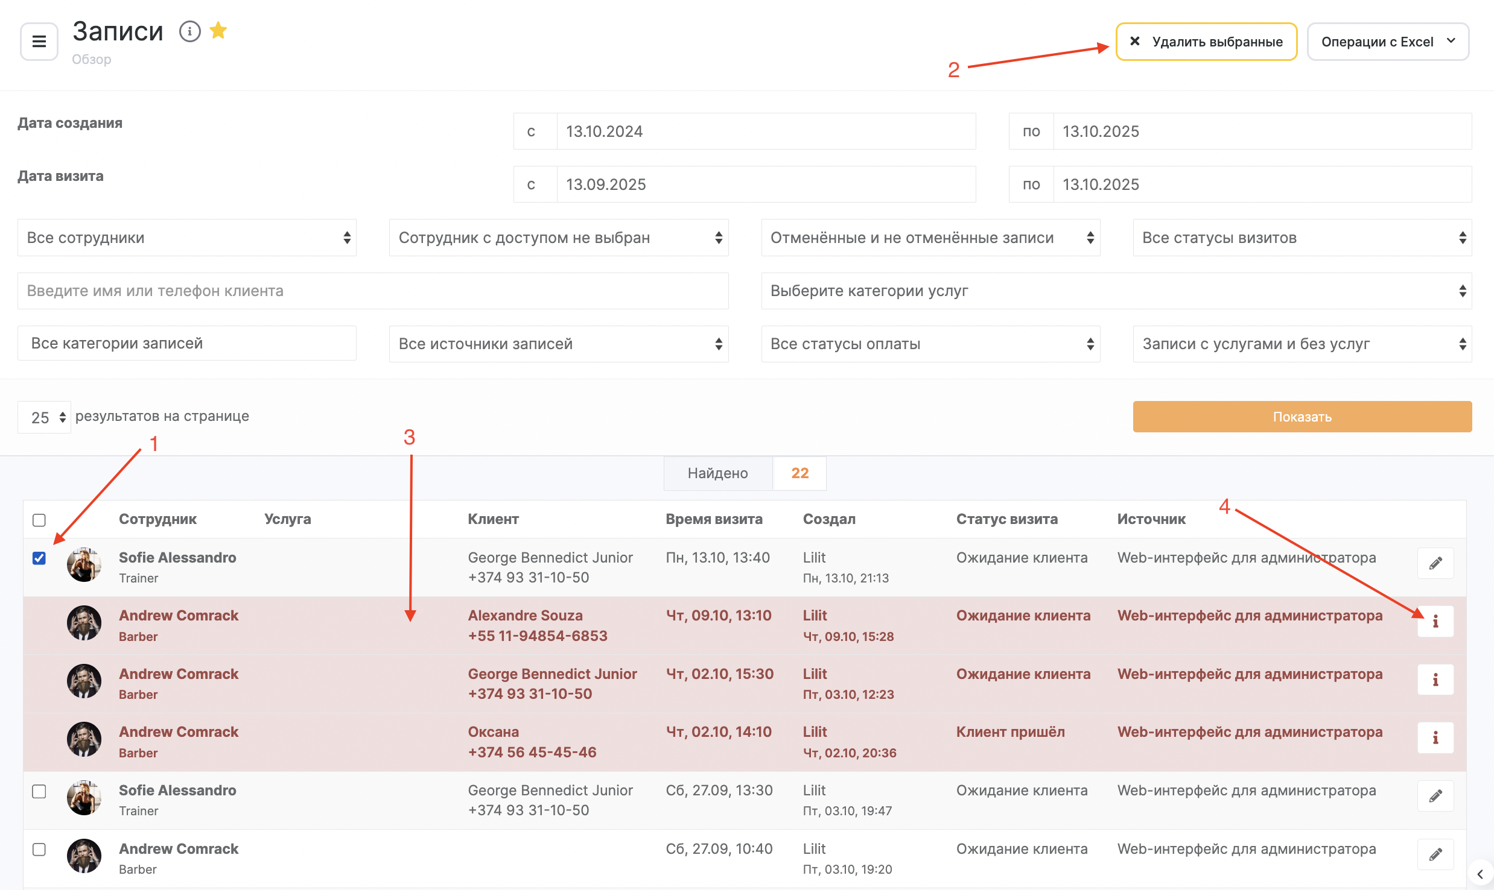Check the Сб 27.09 10:40 Andrew Comrack row

click(x=39, y=850)
